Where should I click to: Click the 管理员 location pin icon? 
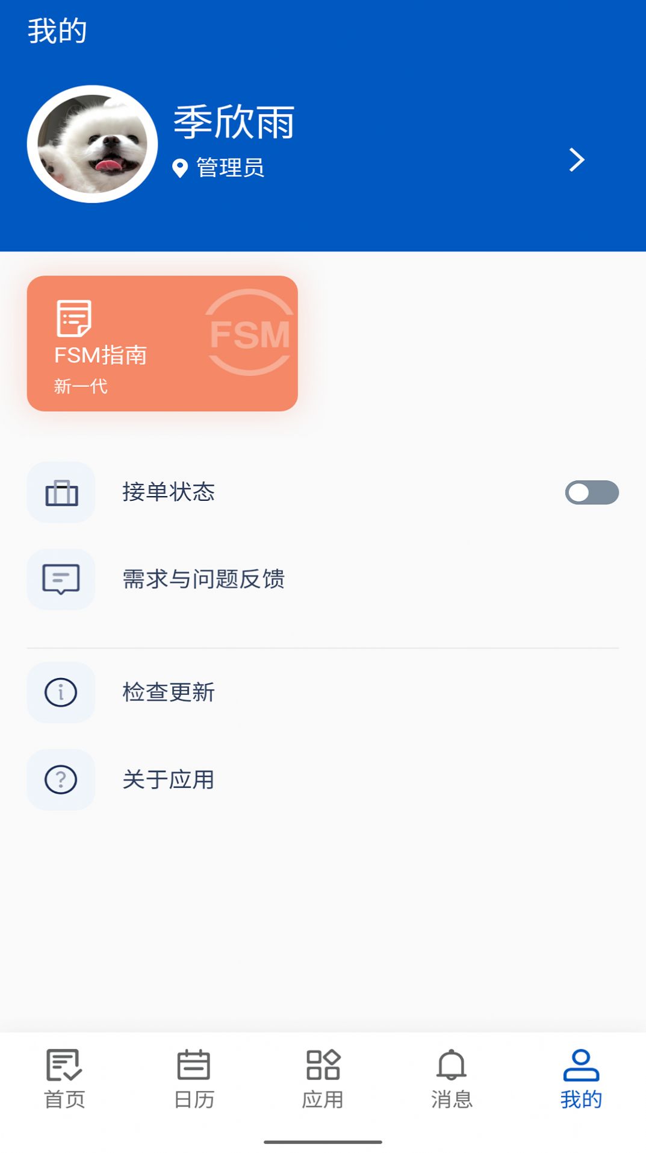click(179, 168)
